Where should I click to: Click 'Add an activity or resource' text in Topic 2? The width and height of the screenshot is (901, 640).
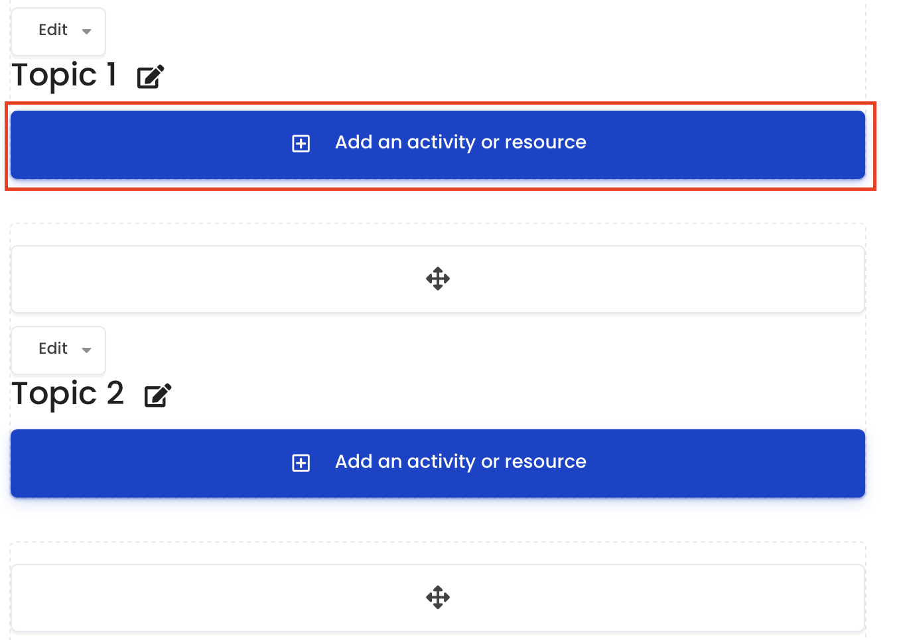[x=460, y=462]
